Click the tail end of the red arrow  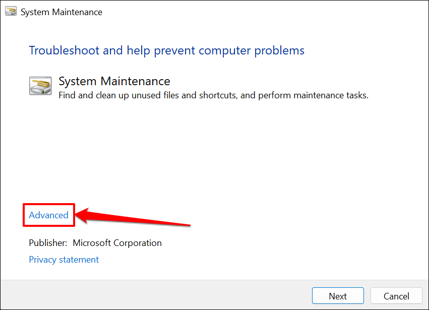(x=188, y=225)
